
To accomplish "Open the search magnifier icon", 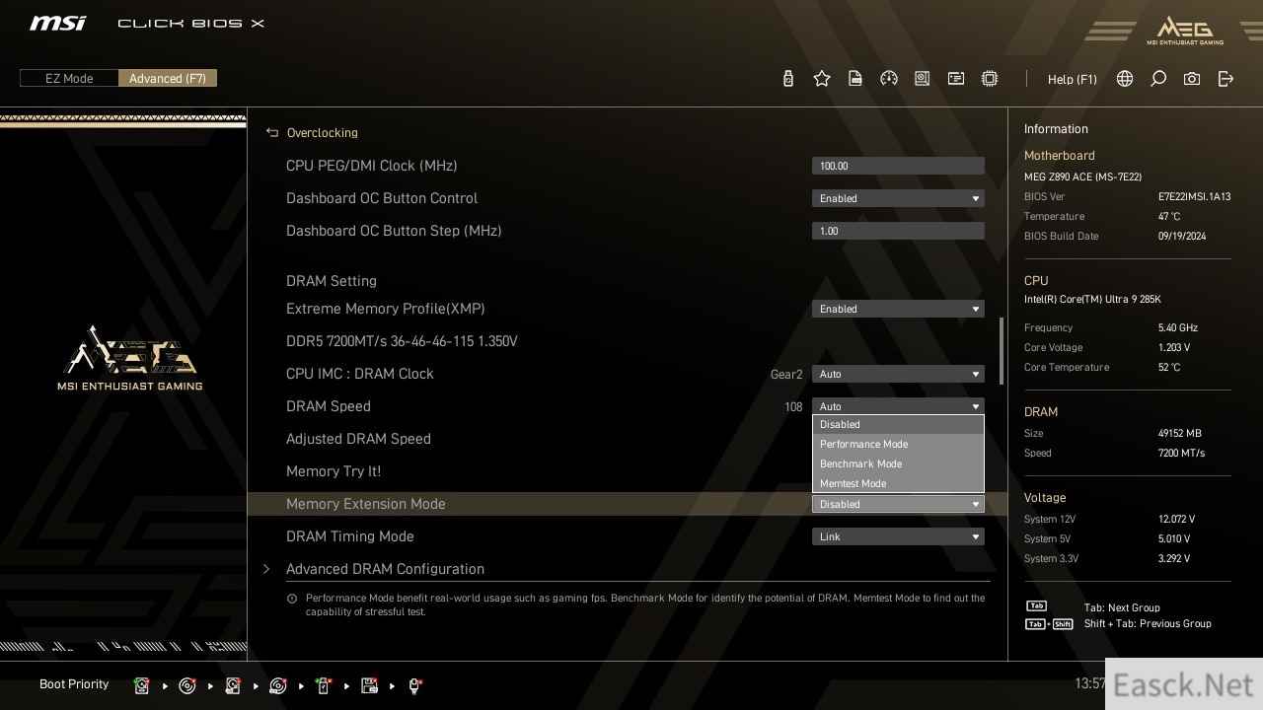I will click(1158, 79).
